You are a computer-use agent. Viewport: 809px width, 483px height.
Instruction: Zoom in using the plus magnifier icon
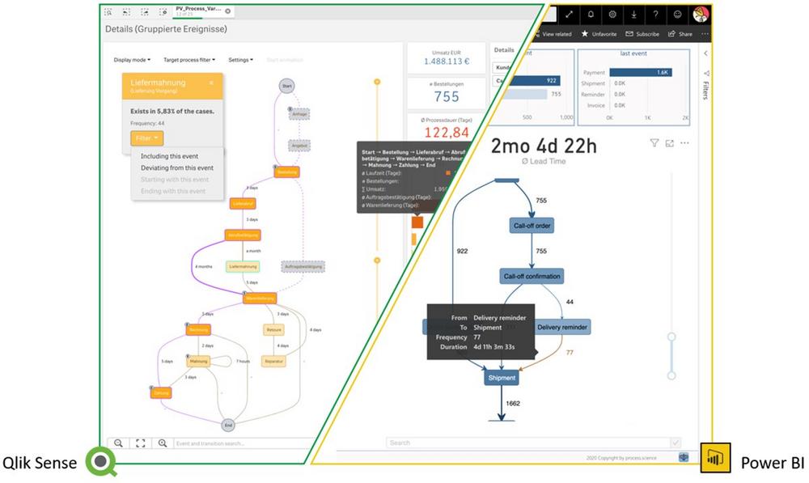coord(163,443)
